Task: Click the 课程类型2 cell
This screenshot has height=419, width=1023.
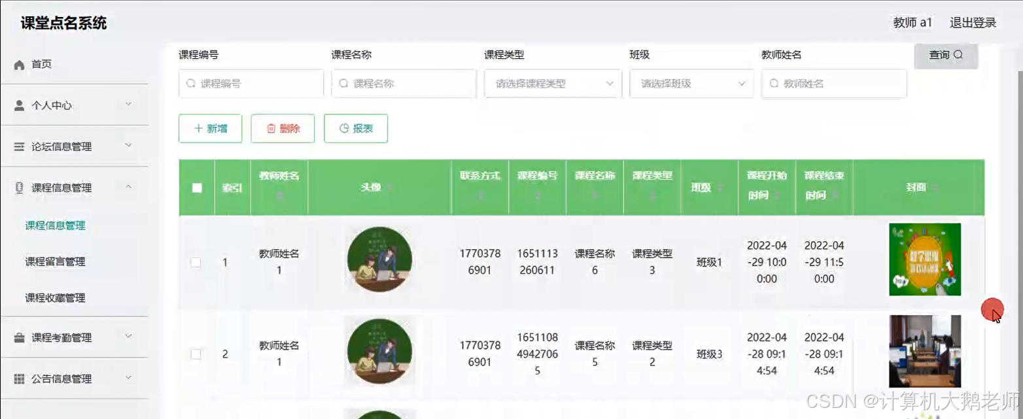Action: [652, 354]
